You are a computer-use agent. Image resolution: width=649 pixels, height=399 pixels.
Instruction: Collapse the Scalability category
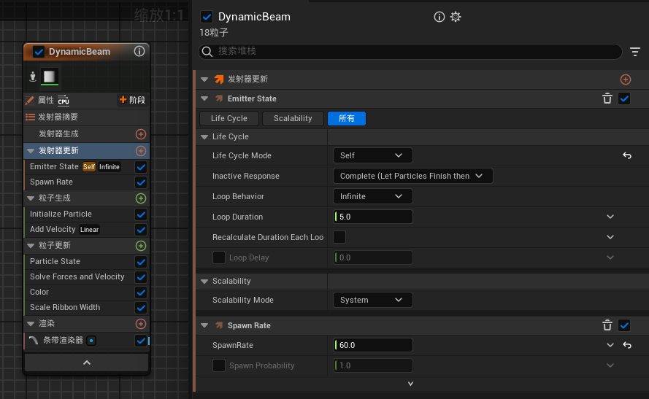[204, 282]
